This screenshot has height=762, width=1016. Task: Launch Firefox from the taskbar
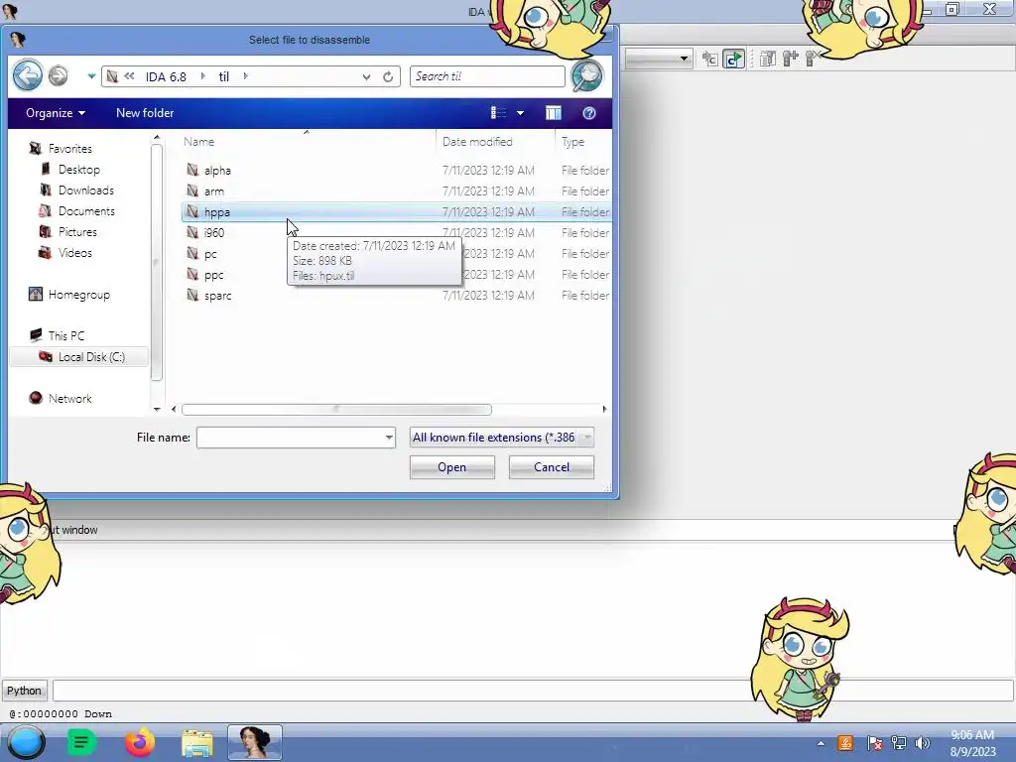(139, 742)
